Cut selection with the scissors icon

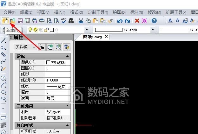pyautogui.click(x=81, y=21)
